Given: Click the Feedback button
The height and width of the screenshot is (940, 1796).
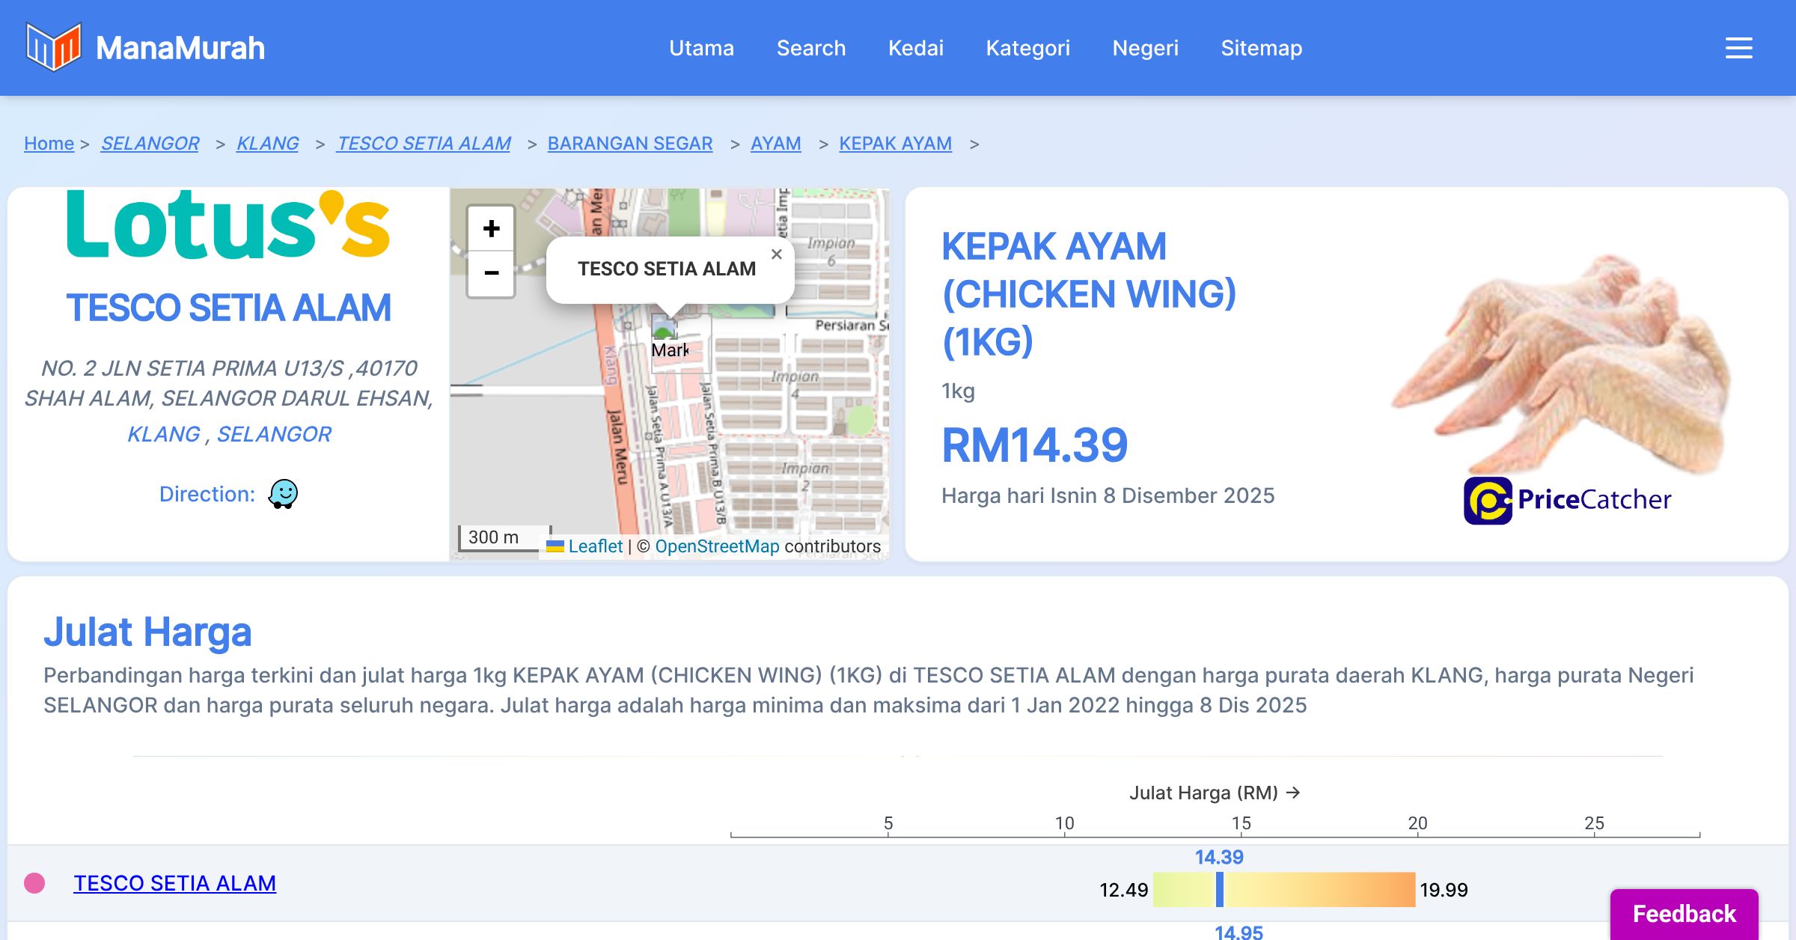Looking at the screenshot, I should click(x=1684, y=913).
